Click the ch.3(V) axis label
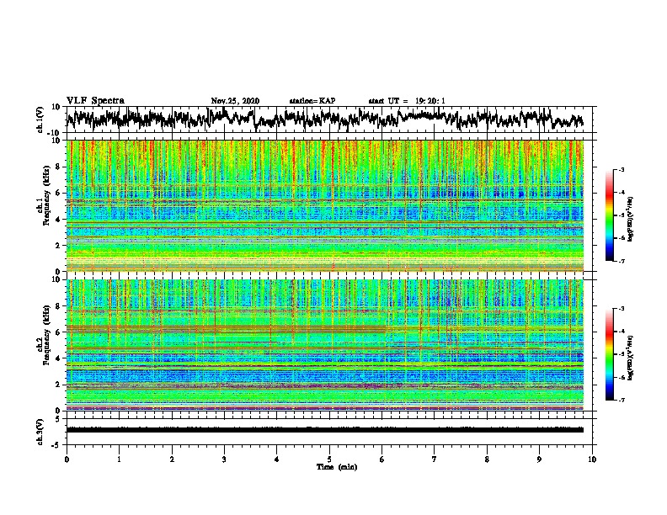This screenshot has height=515, width=667. click(40, 432)
